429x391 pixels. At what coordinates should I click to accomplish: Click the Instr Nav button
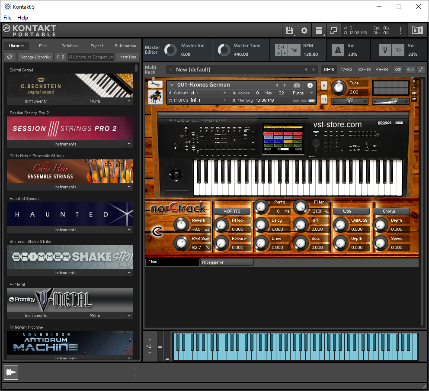coord(128,57)
